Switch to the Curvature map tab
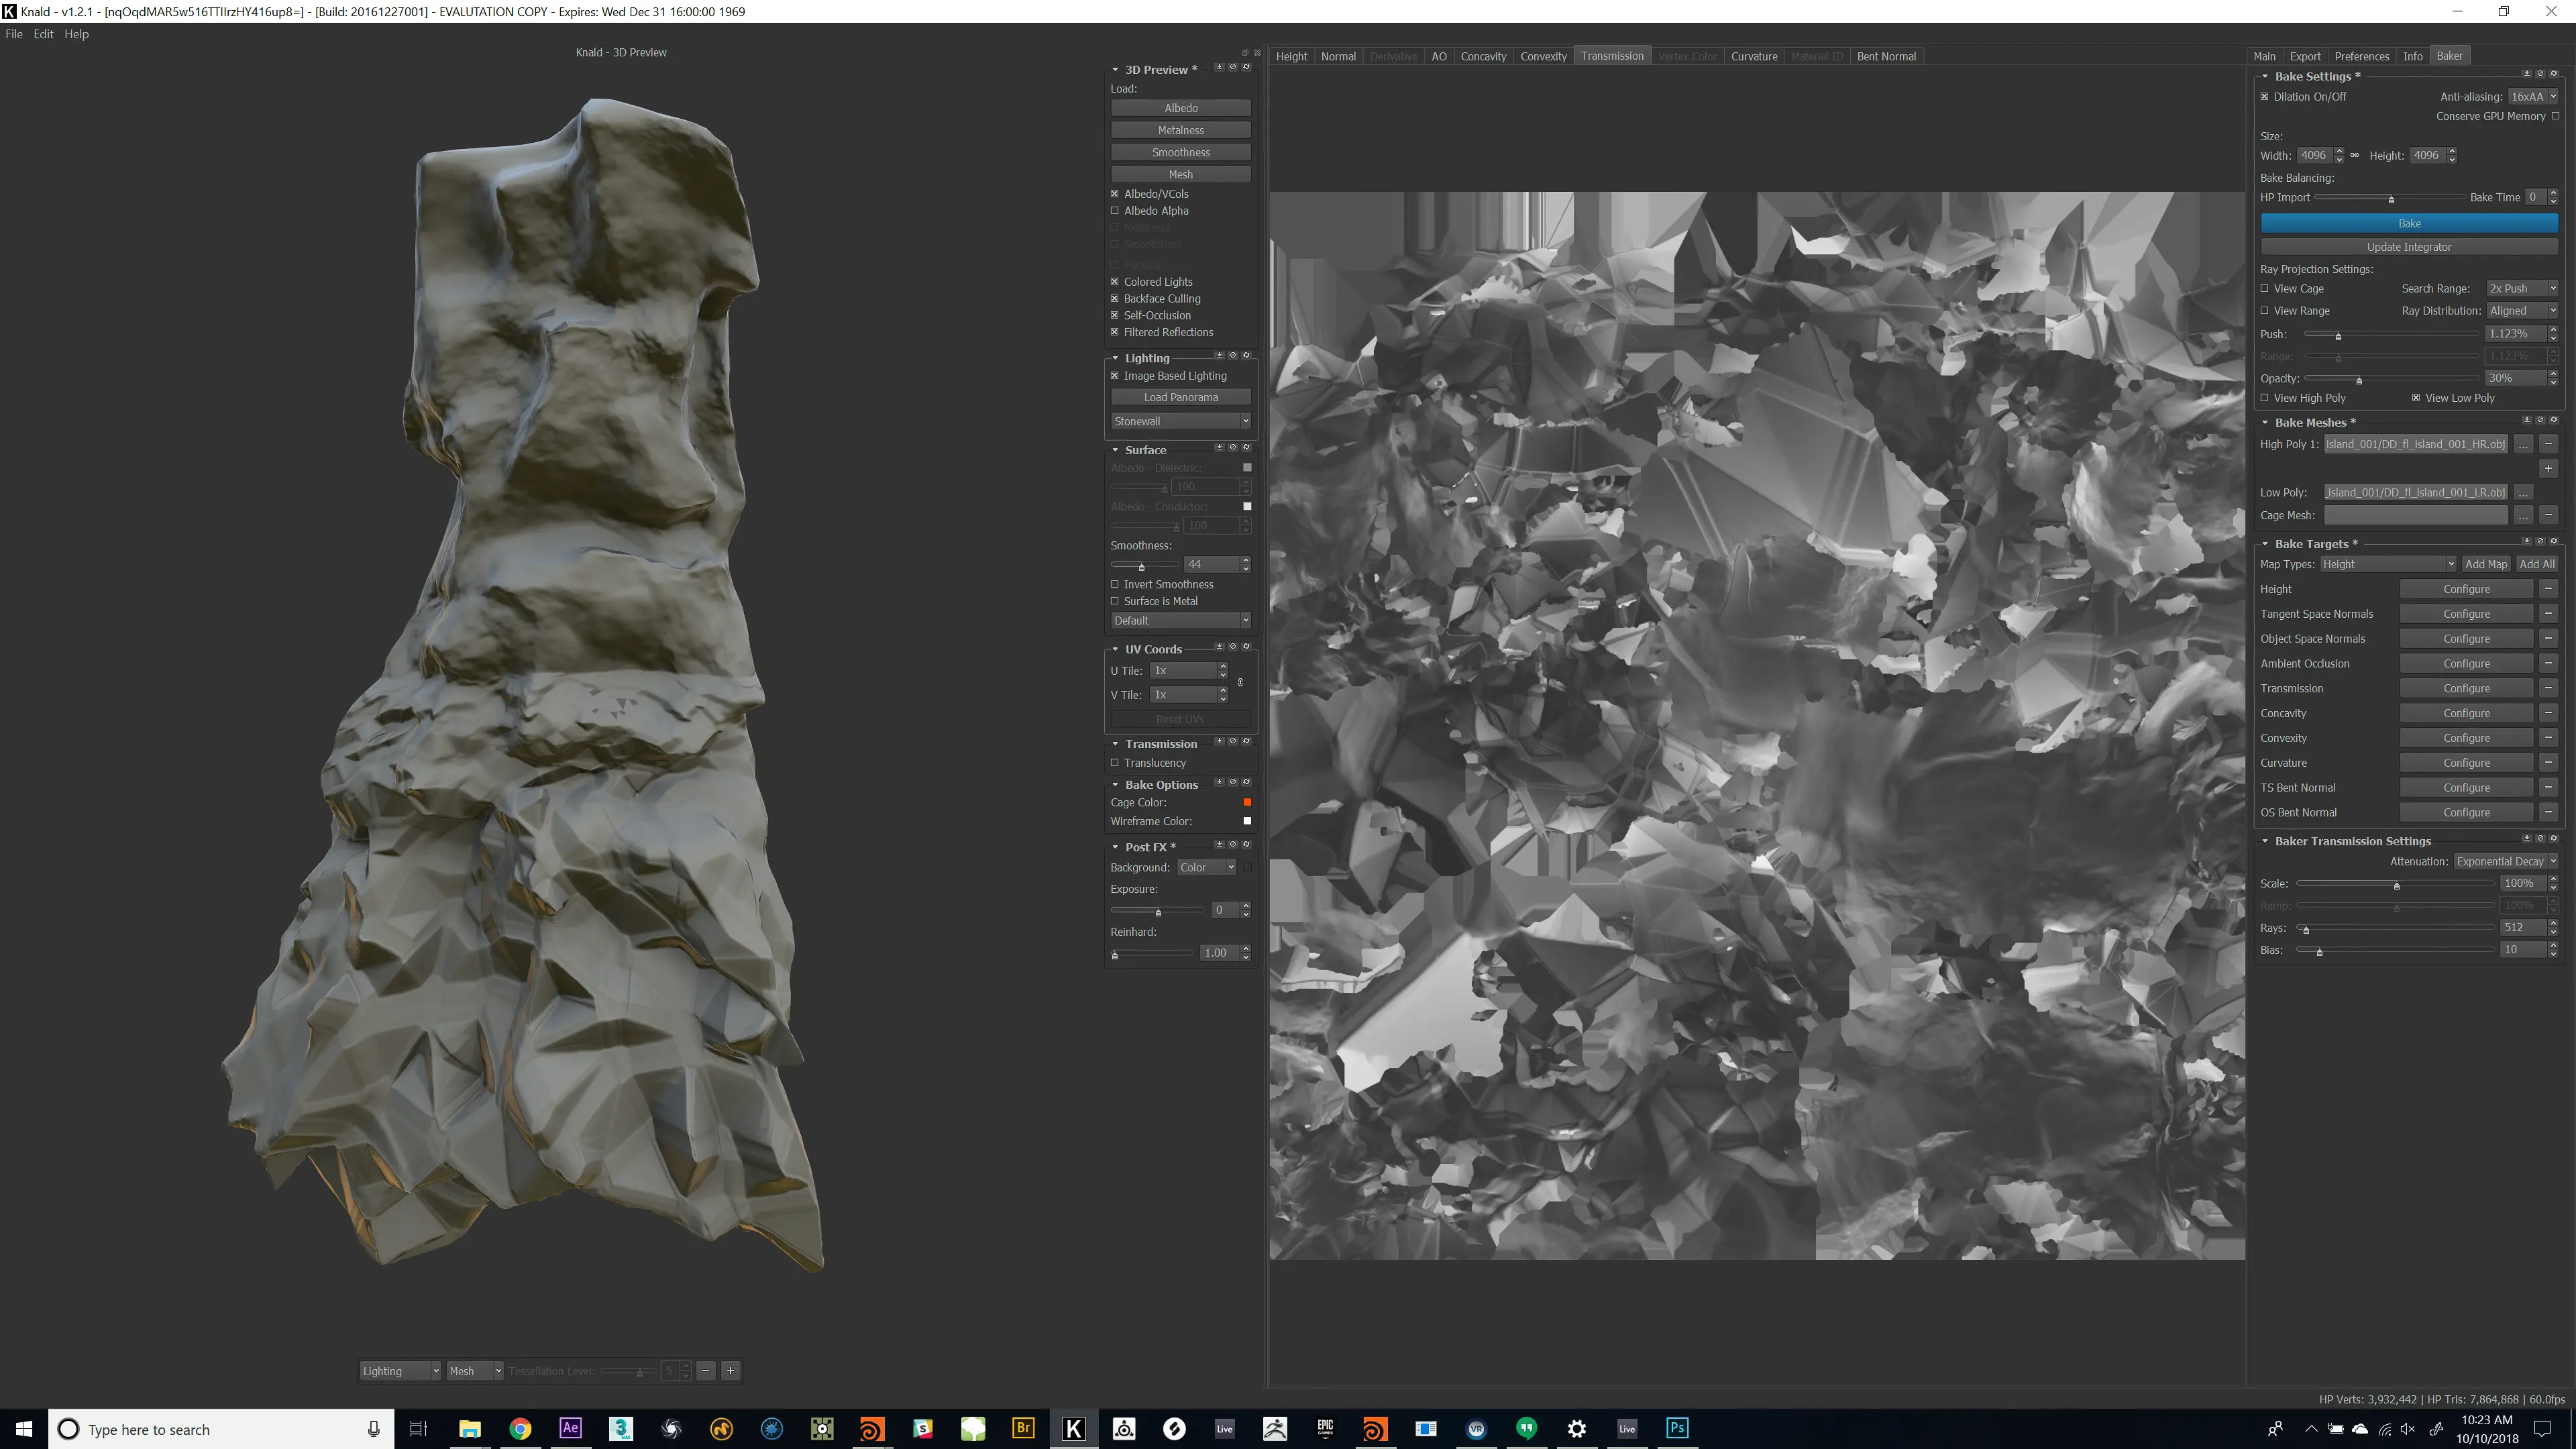 click(1754, 56)
